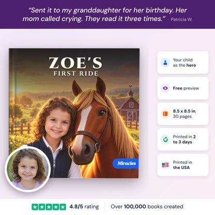Select the Your child as the hero card

(183, 63)
